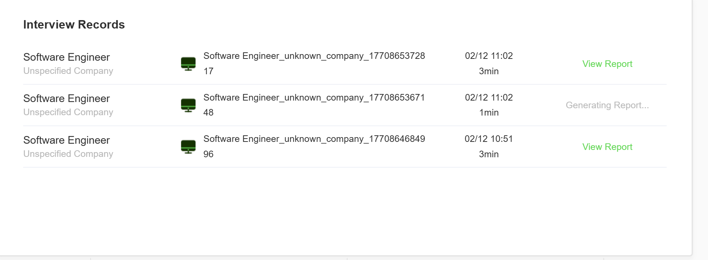The image size is (708, 260).
Task: Select session name Software Engineer_unknown_company_1770865367148
Action: pyautogui.click(x=314, y=98)
